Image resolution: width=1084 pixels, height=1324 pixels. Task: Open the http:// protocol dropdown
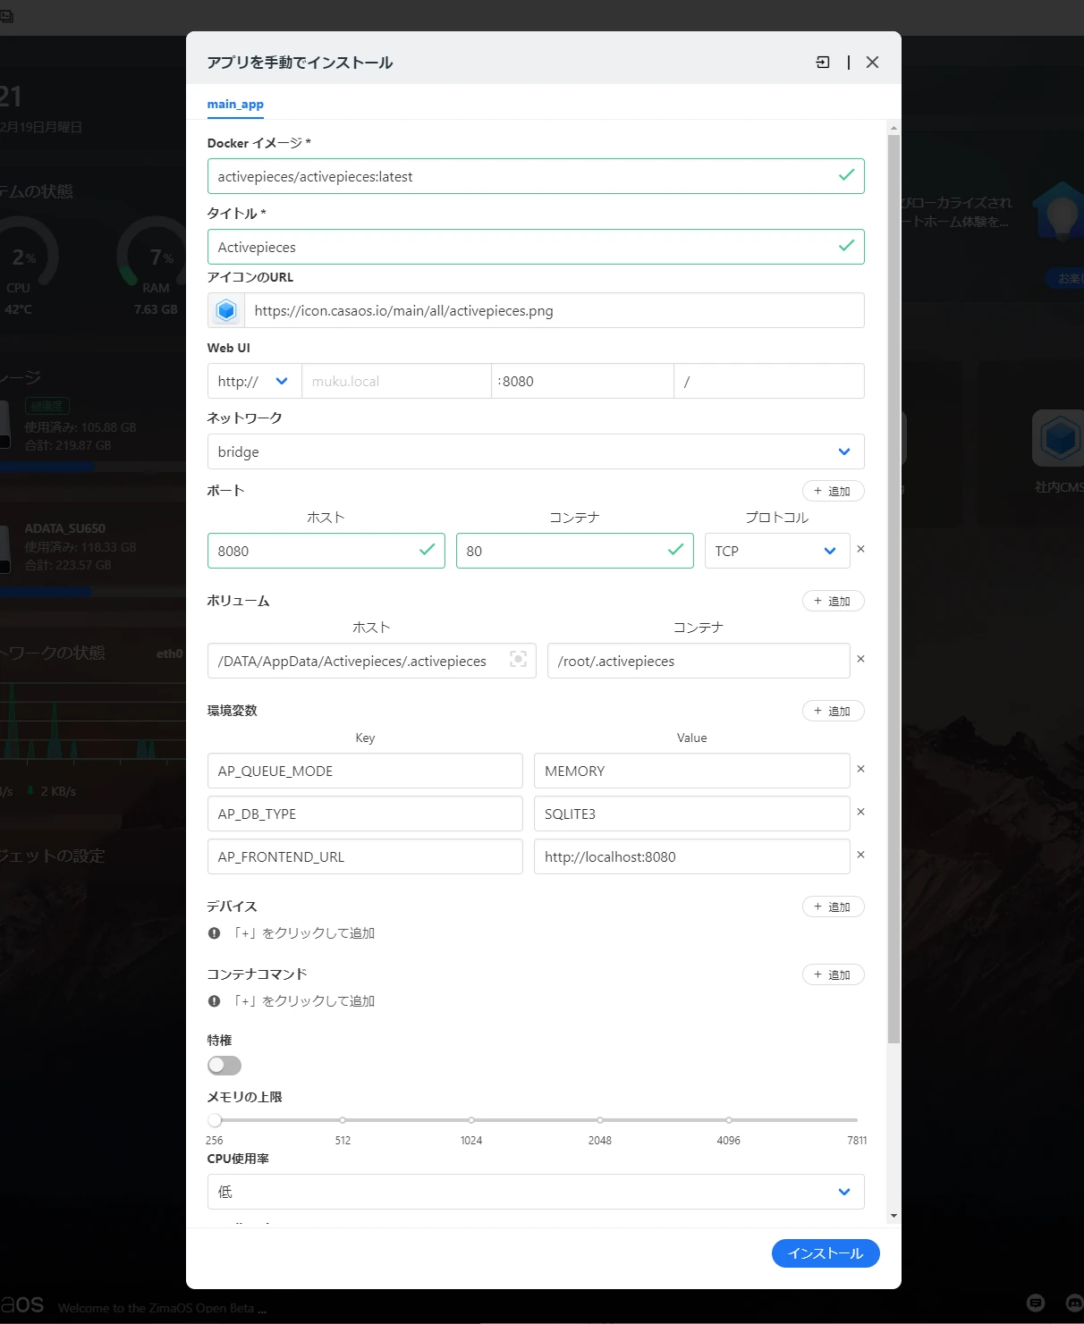click(x=254, y=381)
